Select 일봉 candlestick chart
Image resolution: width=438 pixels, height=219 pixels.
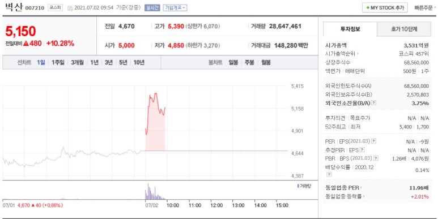click(233, 62)
